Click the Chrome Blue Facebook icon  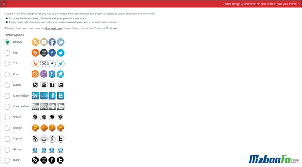point(52,96)
